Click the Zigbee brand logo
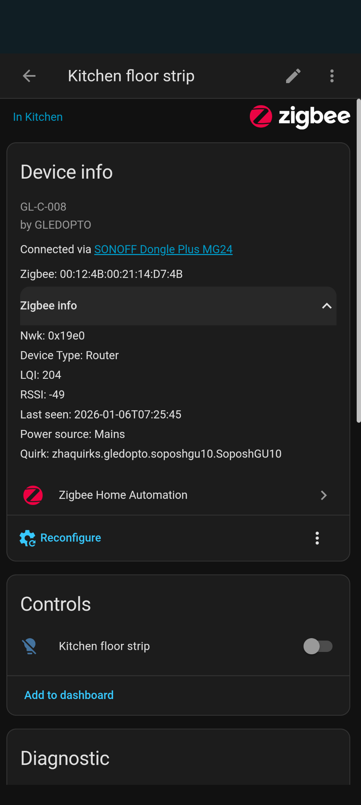The image size is (361, 805). pyautogui.click(x=300, y=117)
